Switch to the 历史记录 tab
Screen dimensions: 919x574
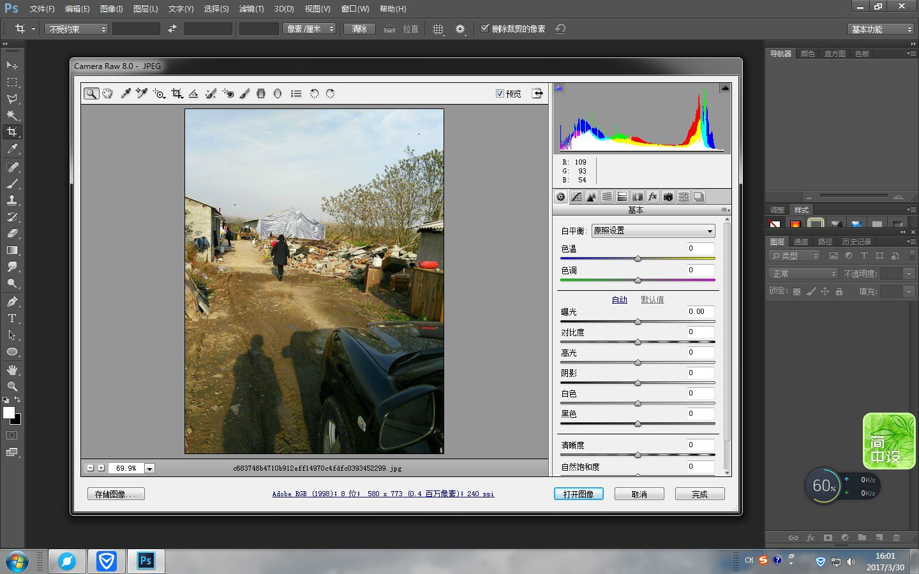[856, 242]
